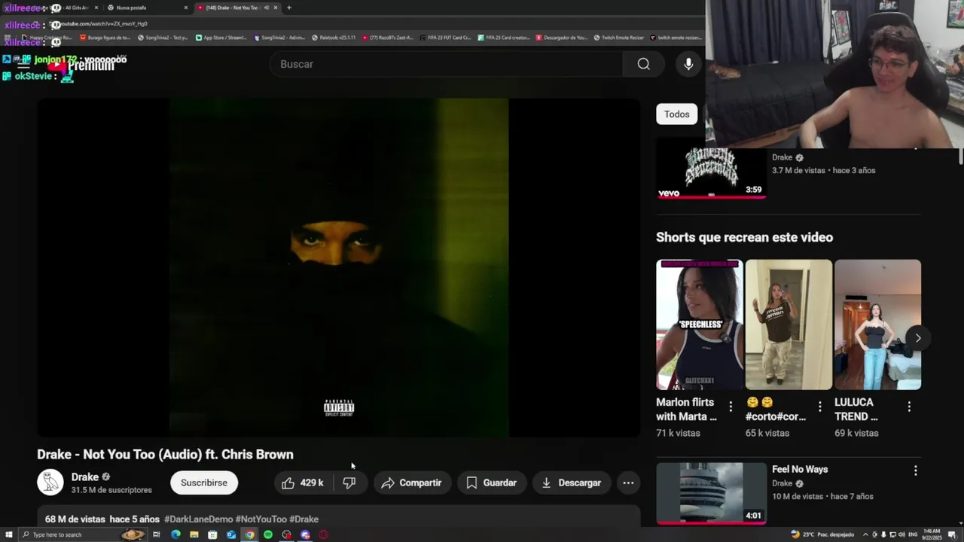Open notification center icon
This screenshot has height=542, width=964.
coord(952,534)
